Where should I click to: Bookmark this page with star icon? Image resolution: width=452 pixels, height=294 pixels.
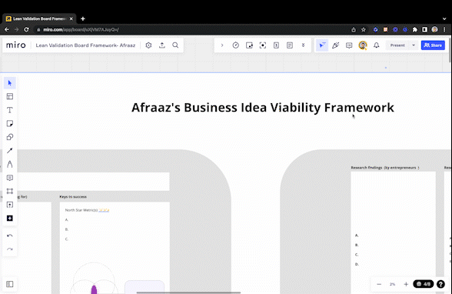[364, 29]
